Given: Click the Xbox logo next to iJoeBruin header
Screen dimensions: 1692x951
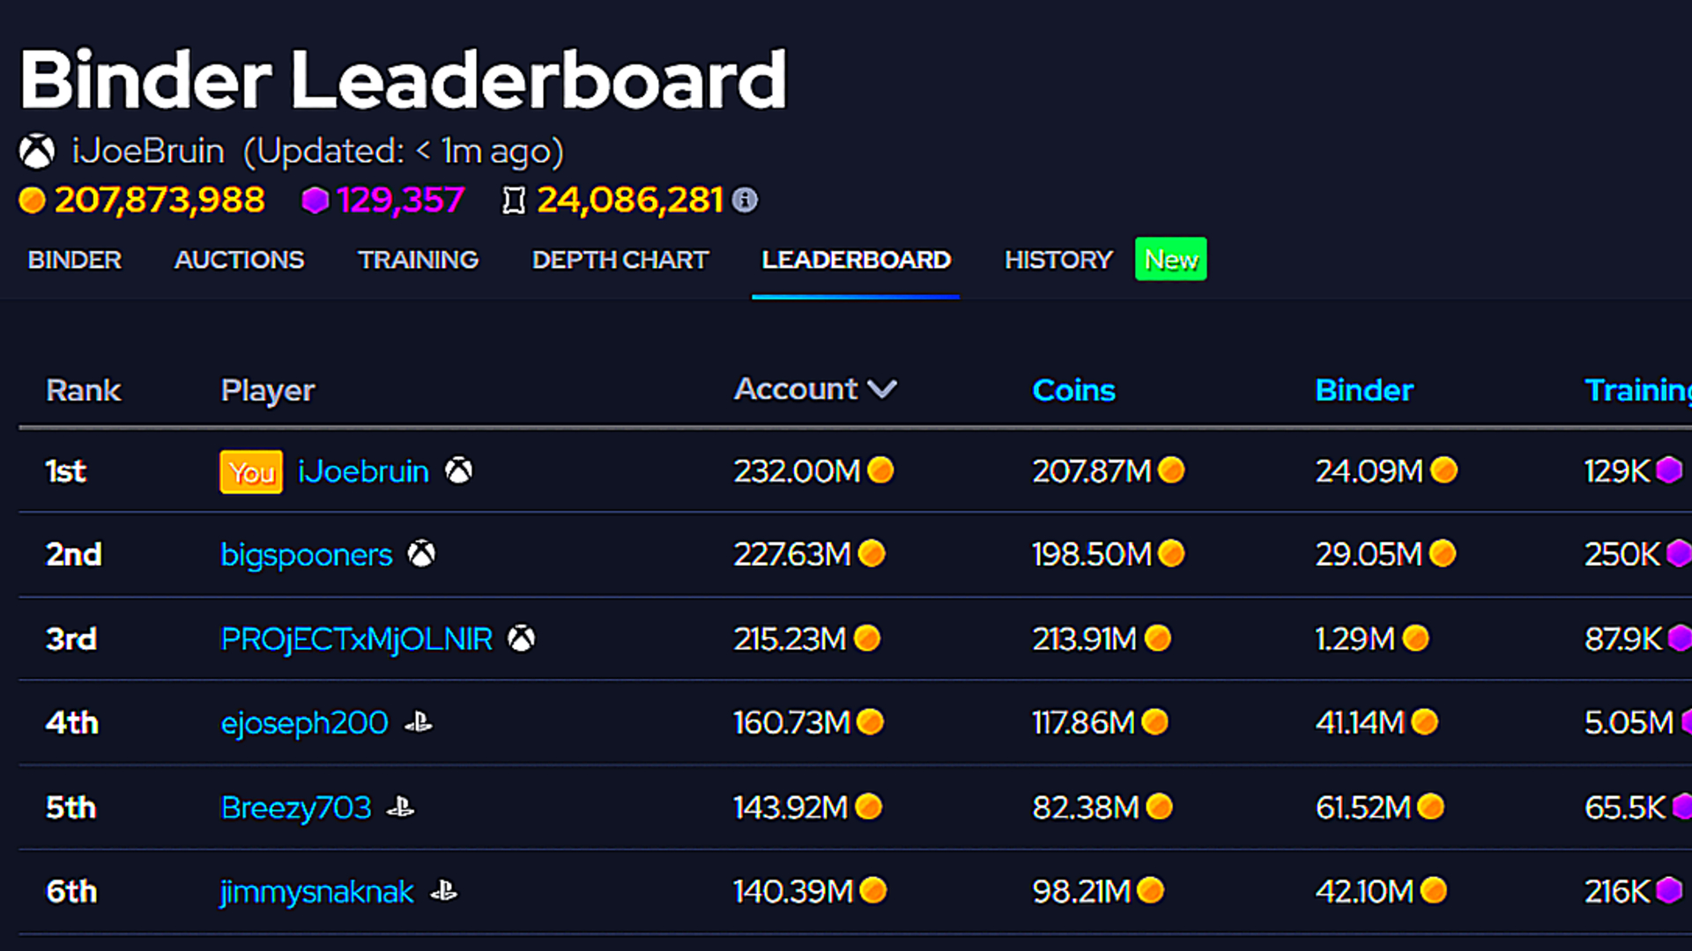Looking at the screenshot, I should (37, 151).
